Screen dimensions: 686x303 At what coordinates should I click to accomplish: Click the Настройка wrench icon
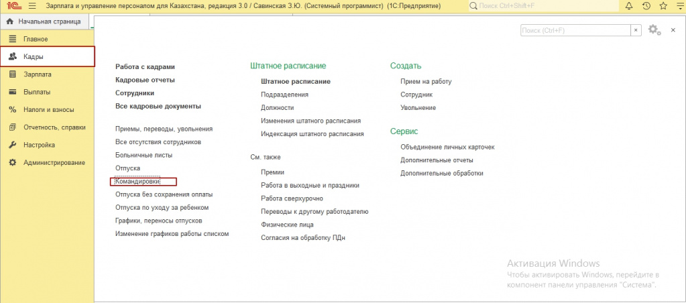(13, 145)
